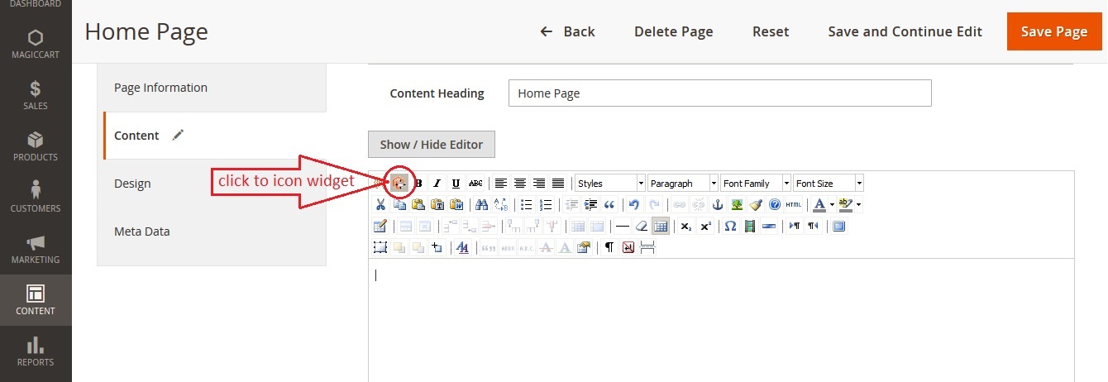This screenshot has height=382, width=1108.
Task: Toggle italic formatting
Action: pos(437,184)
